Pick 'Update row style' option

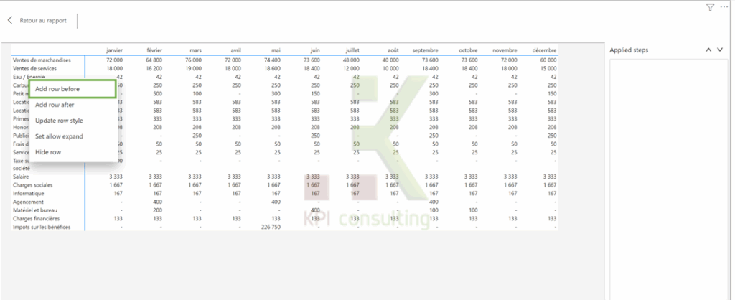(x=59, y=121)
